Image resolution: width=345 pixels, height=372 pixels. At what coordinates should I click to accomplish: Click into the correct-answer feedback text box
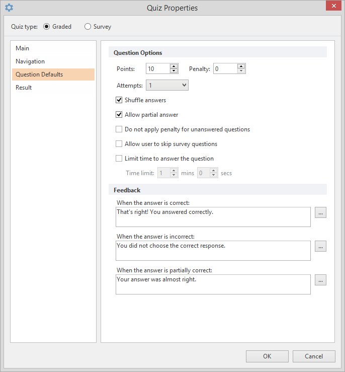213,217
